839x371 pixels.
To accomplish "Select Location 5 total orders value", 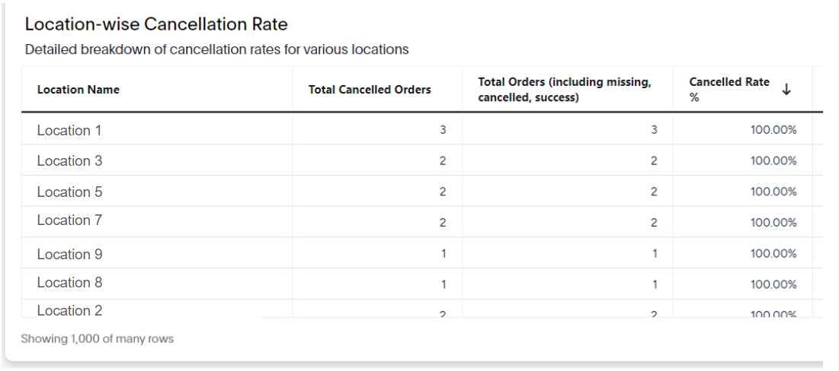I will [x=654, y=192].
